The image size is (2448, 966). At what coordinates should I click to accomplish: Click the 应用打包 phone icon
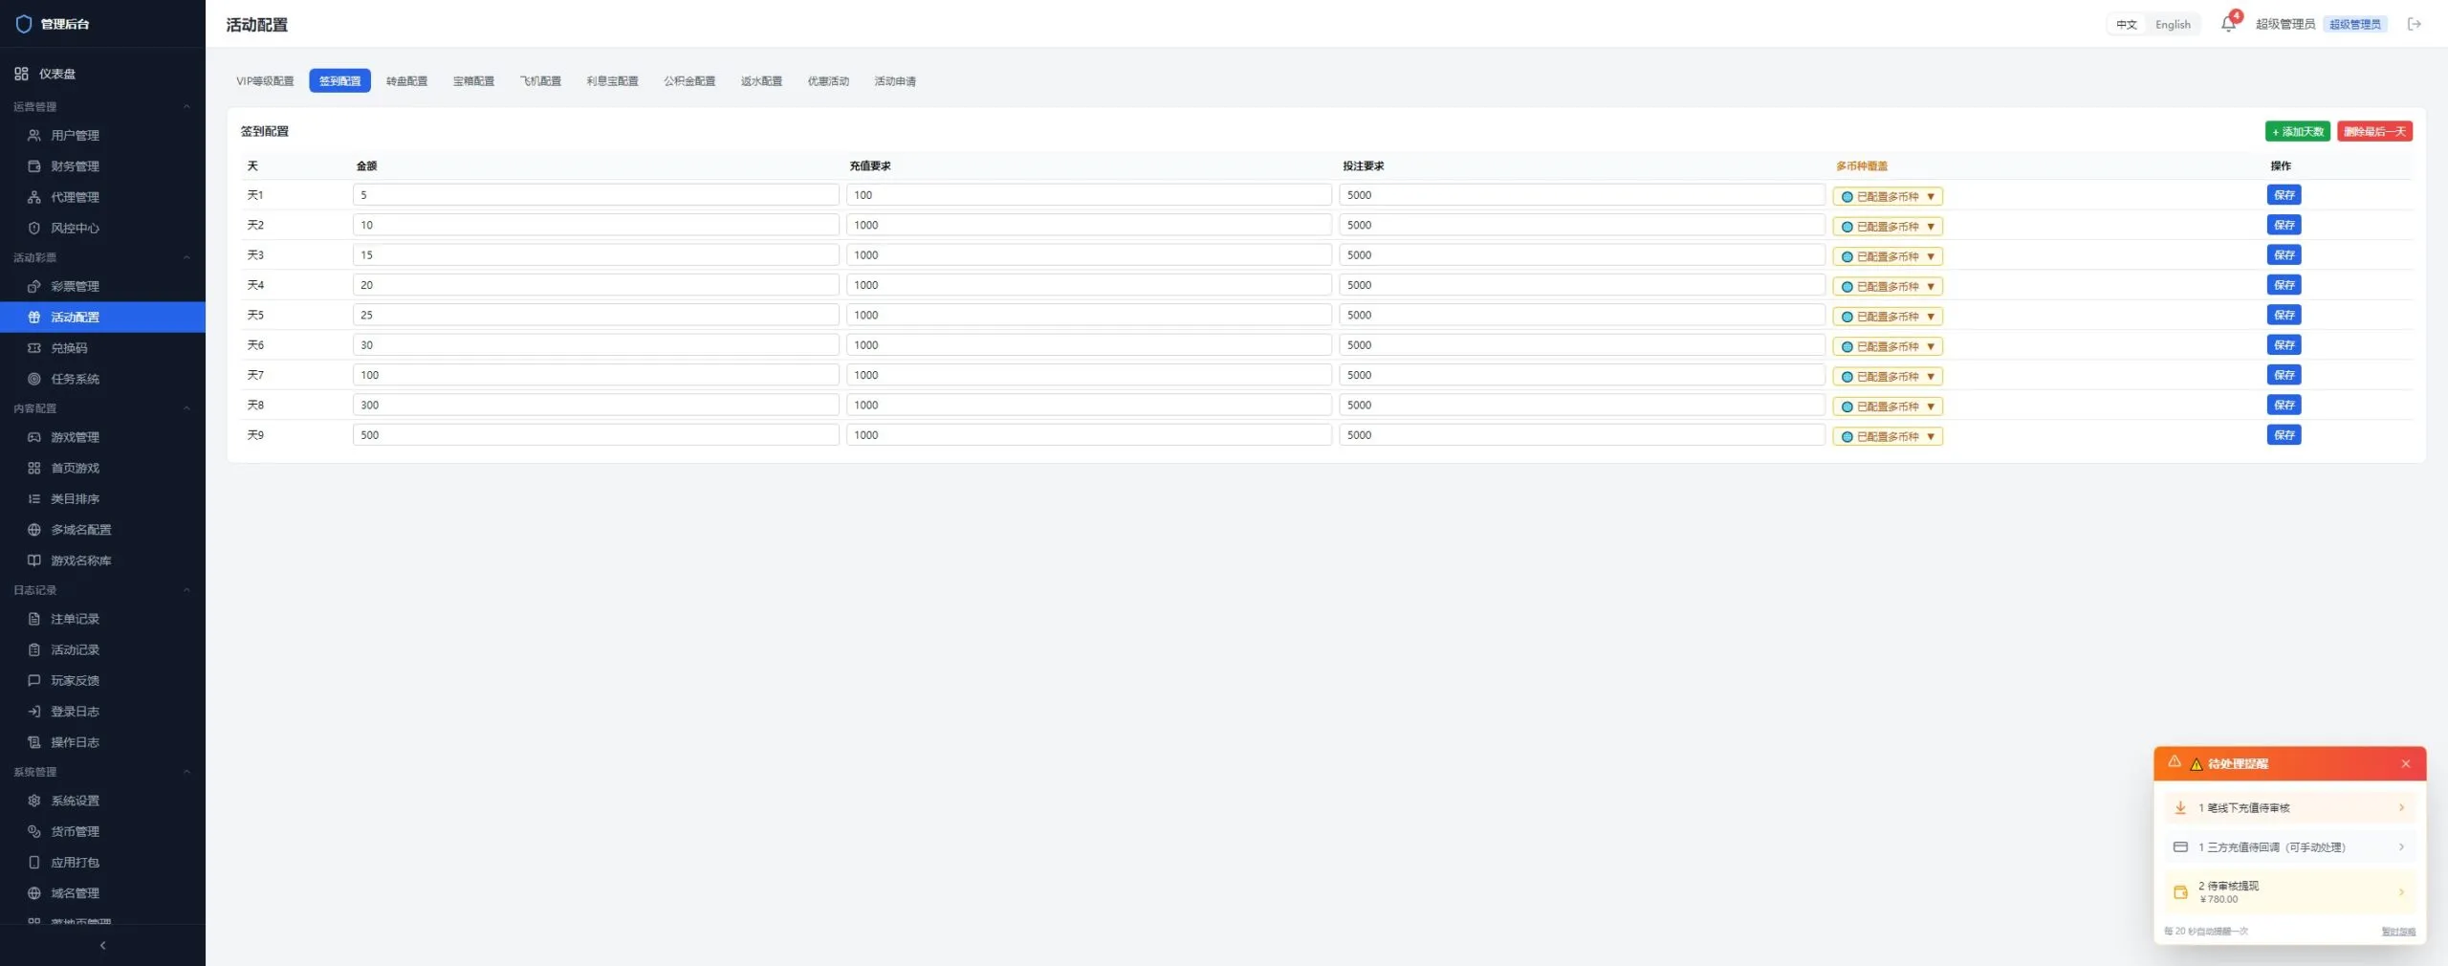[34, 863]
